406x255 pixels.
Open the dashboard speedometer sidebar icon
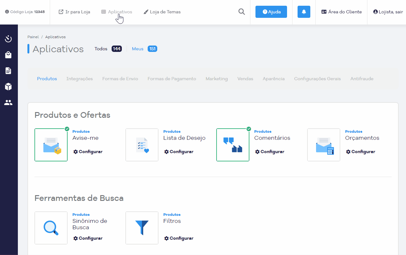click(x=8, y=39)
